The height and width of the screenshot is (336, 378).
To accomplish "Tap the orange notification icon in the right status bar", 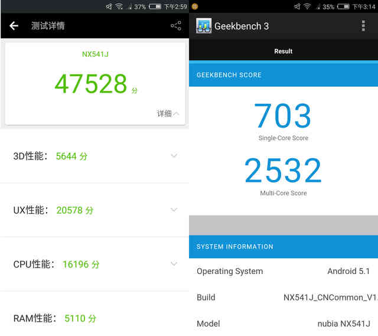I will [x=195, y=6].
